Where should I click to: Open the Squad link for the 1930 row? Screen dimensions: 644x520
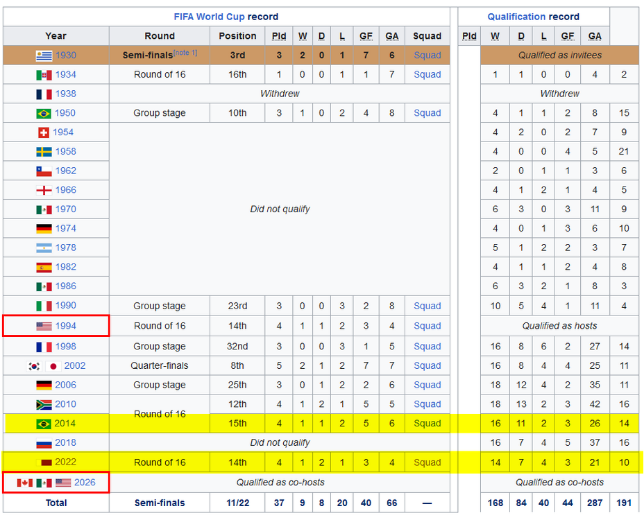(x=427, y=55)
